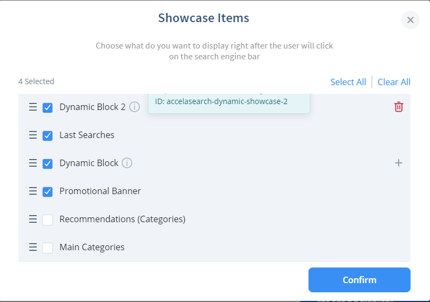Click the info icon beside Dynamic Block
This screenshot has width=430, height=302.
(x=127, y=163)
